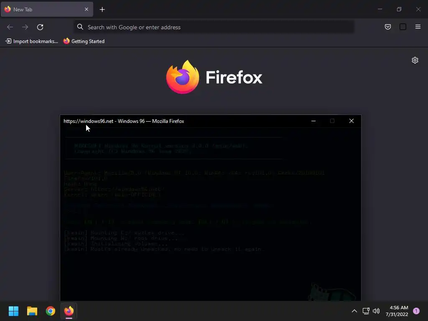Open the volume control tray icon

pyautogui.click(x=376, y=311)
